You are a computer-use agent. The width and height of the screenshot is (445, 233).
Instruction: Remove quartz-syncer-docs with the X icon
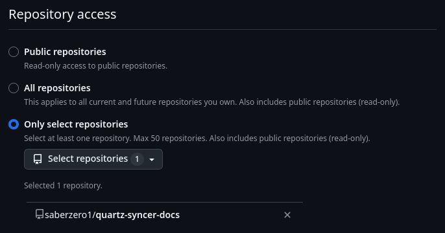[x=287, y=215]
